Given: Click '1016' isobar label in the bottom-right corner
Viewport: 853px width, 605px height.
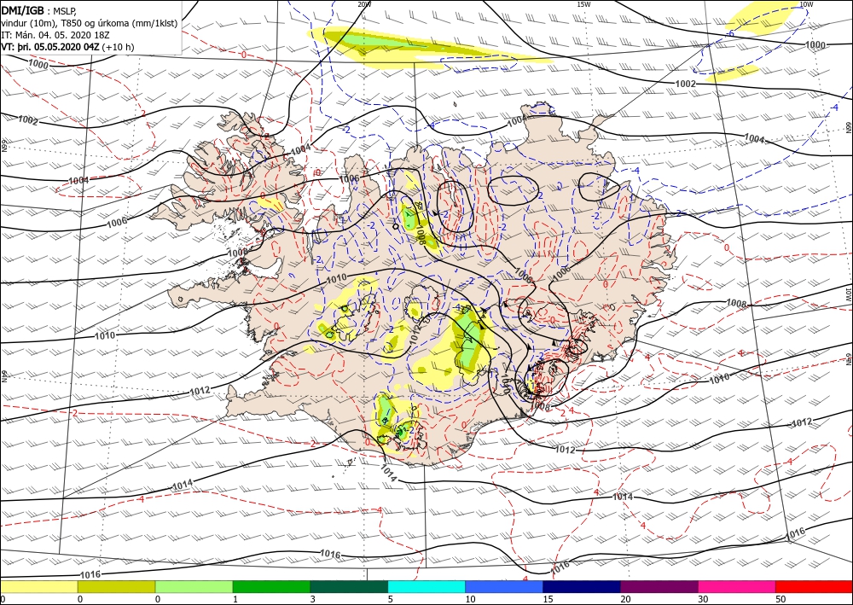Looking at the screenshot, I should tap(795, 533).
